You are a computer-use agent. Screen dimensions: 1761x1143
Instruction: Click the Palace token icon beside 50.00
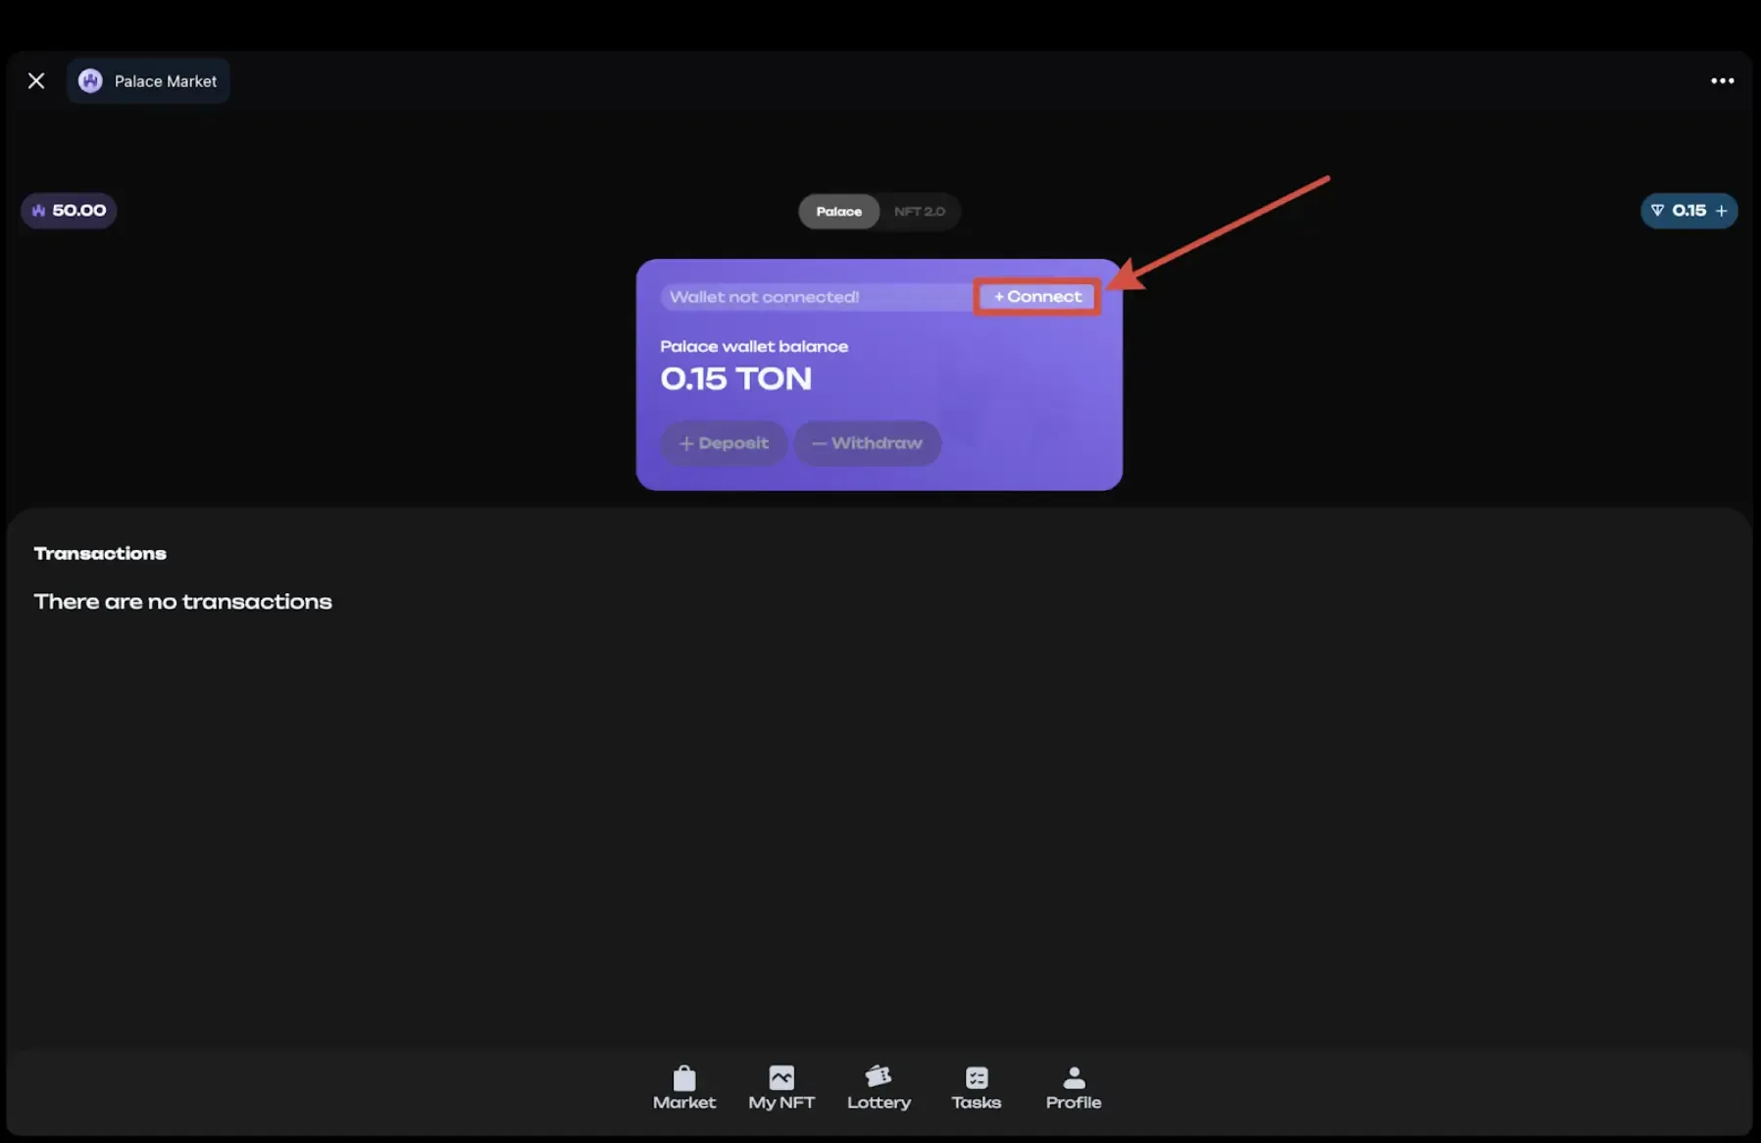click(x=39, y=211)
